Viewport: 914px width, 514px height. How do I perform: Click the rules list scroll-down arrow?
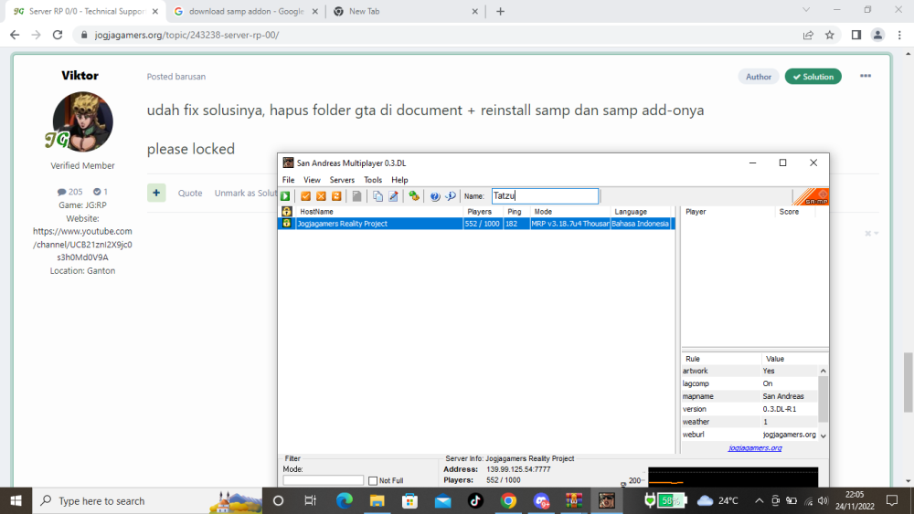point(824,435)
